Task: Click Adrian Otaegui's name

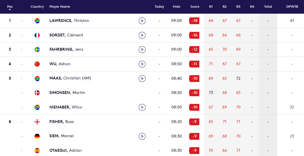Action: click(x=65, y=150)
